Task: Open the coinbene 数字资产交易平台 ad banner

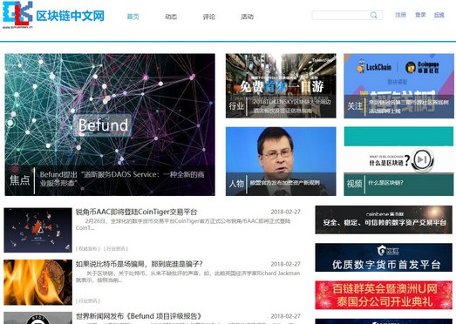Action: [384, 219]
